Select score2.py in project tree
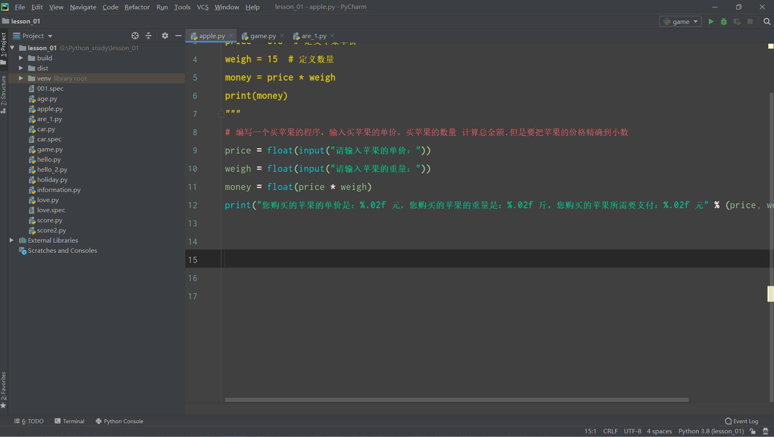This screenshot has height=437, width=774. tap(51, 230)
